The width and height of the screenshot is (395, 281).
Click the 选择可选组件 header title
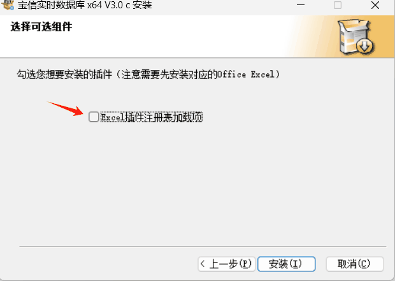[41, 27]
